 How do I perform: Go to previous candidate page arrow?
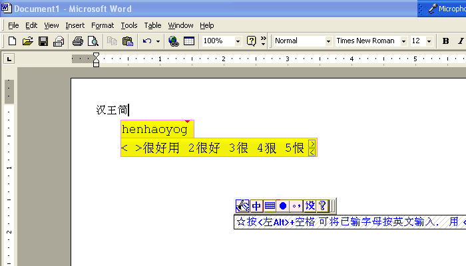(x=312, y=152)
